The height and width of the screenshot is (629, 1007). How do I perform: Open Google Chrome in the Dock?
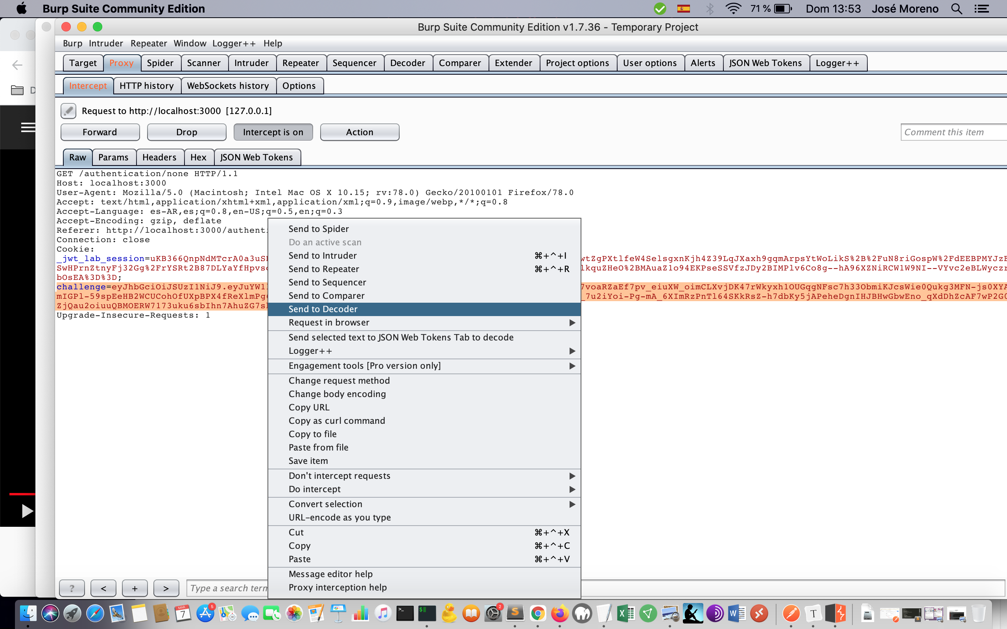[x=538, y=613]
